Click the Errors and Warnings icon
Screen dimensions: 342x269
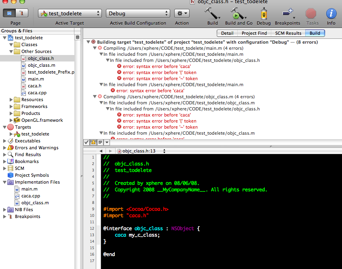(11, 148)
